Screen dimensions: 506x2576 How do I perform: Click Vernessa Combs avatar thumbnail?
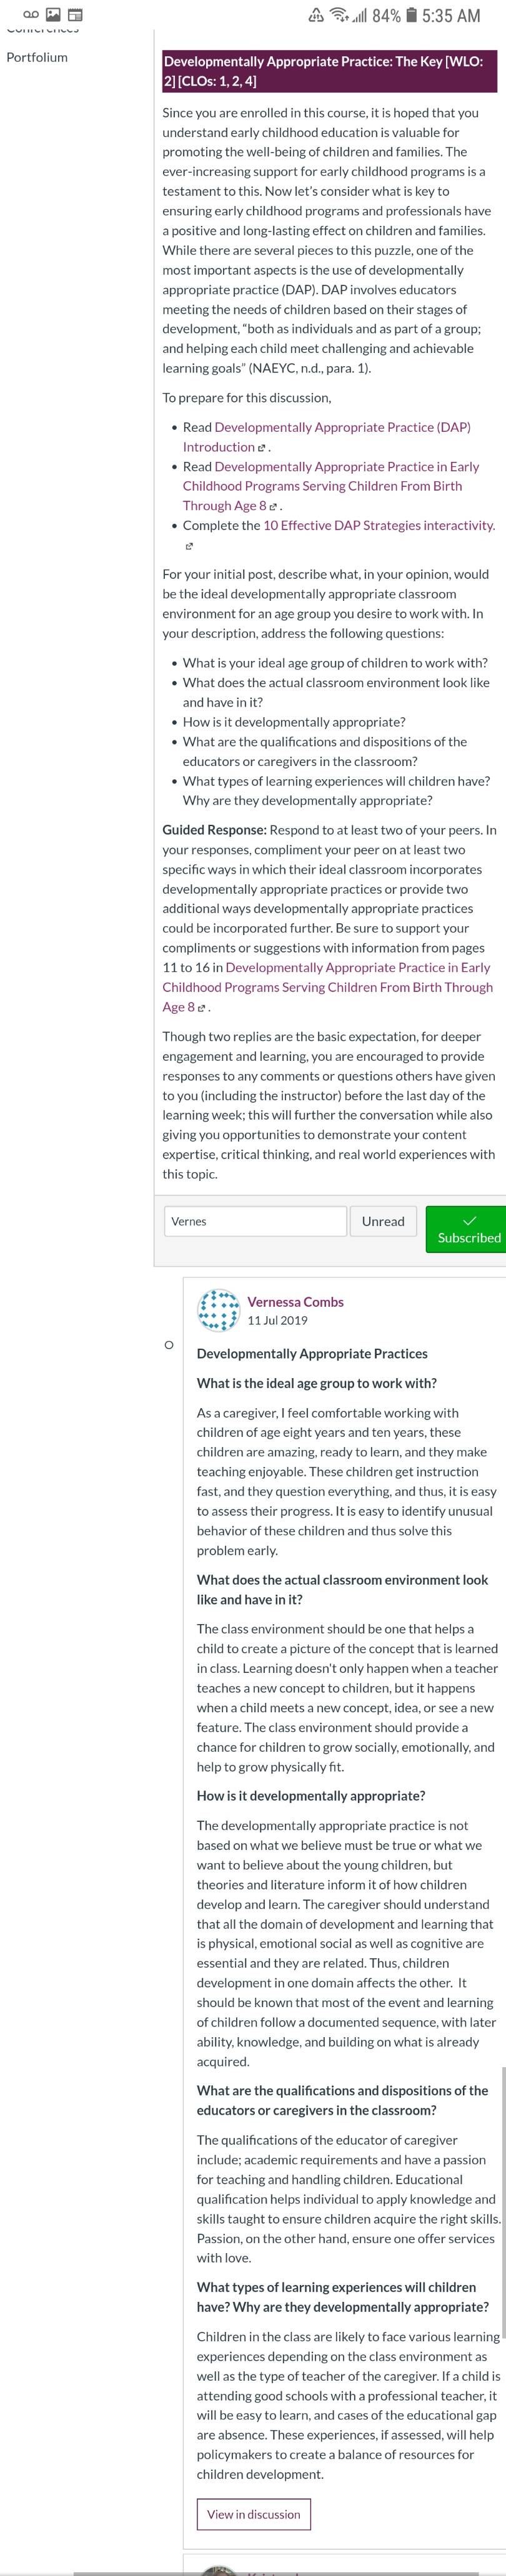(219, 1310)
